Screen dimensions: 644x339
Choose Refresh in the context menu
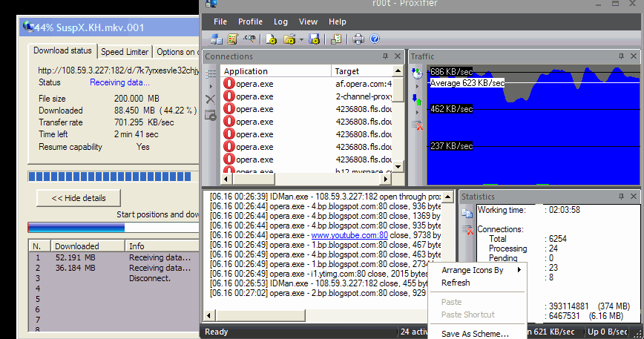coord(477,283)
